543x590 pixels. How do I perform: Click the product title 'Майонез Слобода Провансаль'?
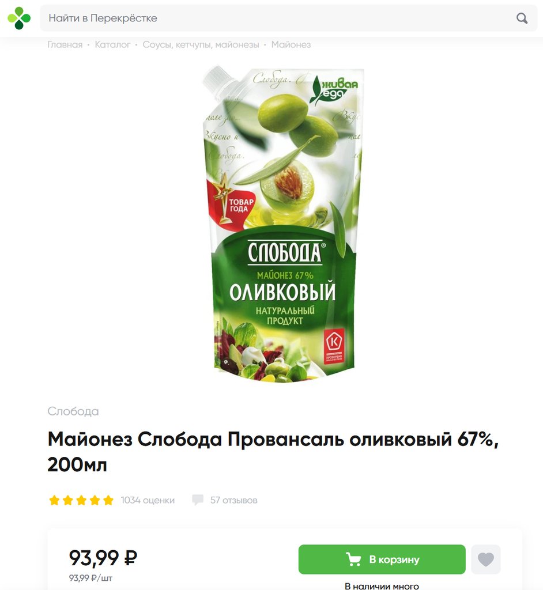click(273, 452)
